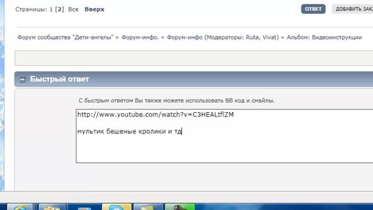Click the Быстрый ответ header title
373x210 pixels.
pos(59,79)
